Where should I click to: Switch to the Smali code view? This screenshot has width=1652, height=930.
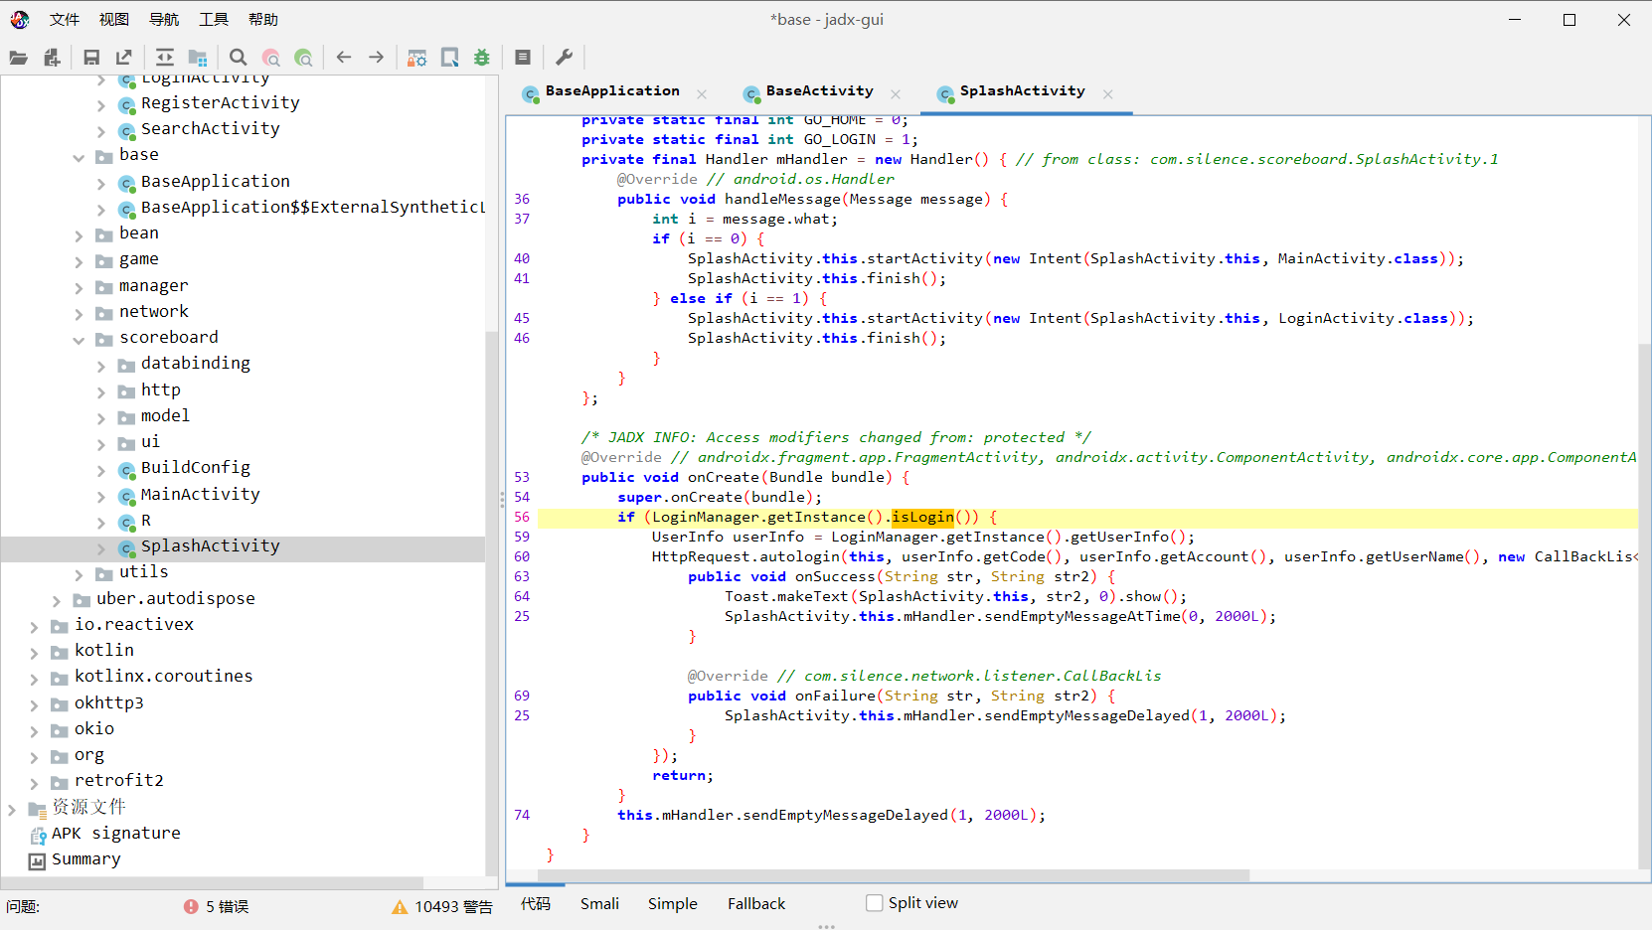click(x=599, y=903)
